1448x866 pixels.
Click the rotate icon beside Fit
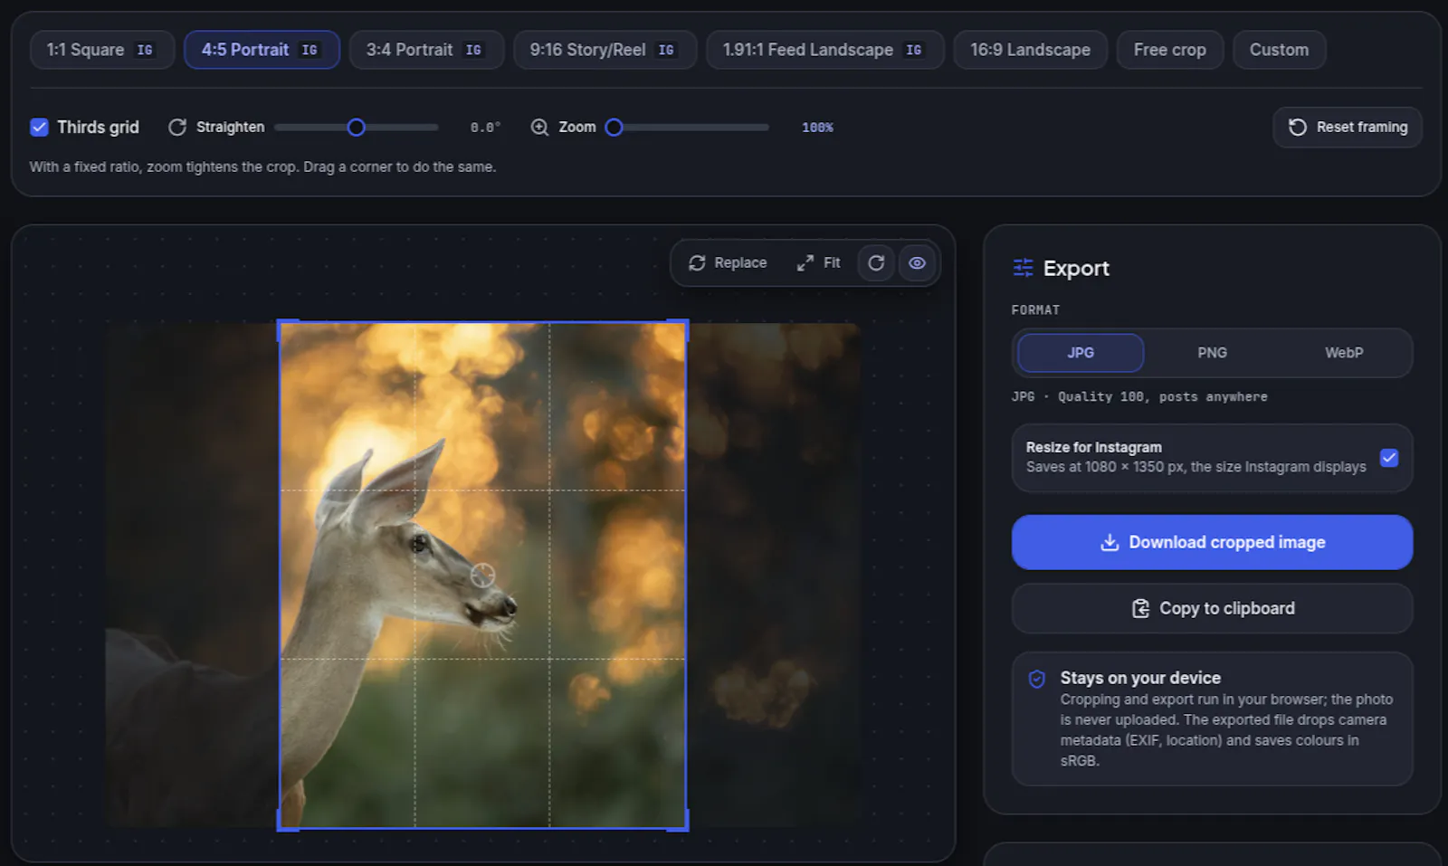(x=876, y=263)
